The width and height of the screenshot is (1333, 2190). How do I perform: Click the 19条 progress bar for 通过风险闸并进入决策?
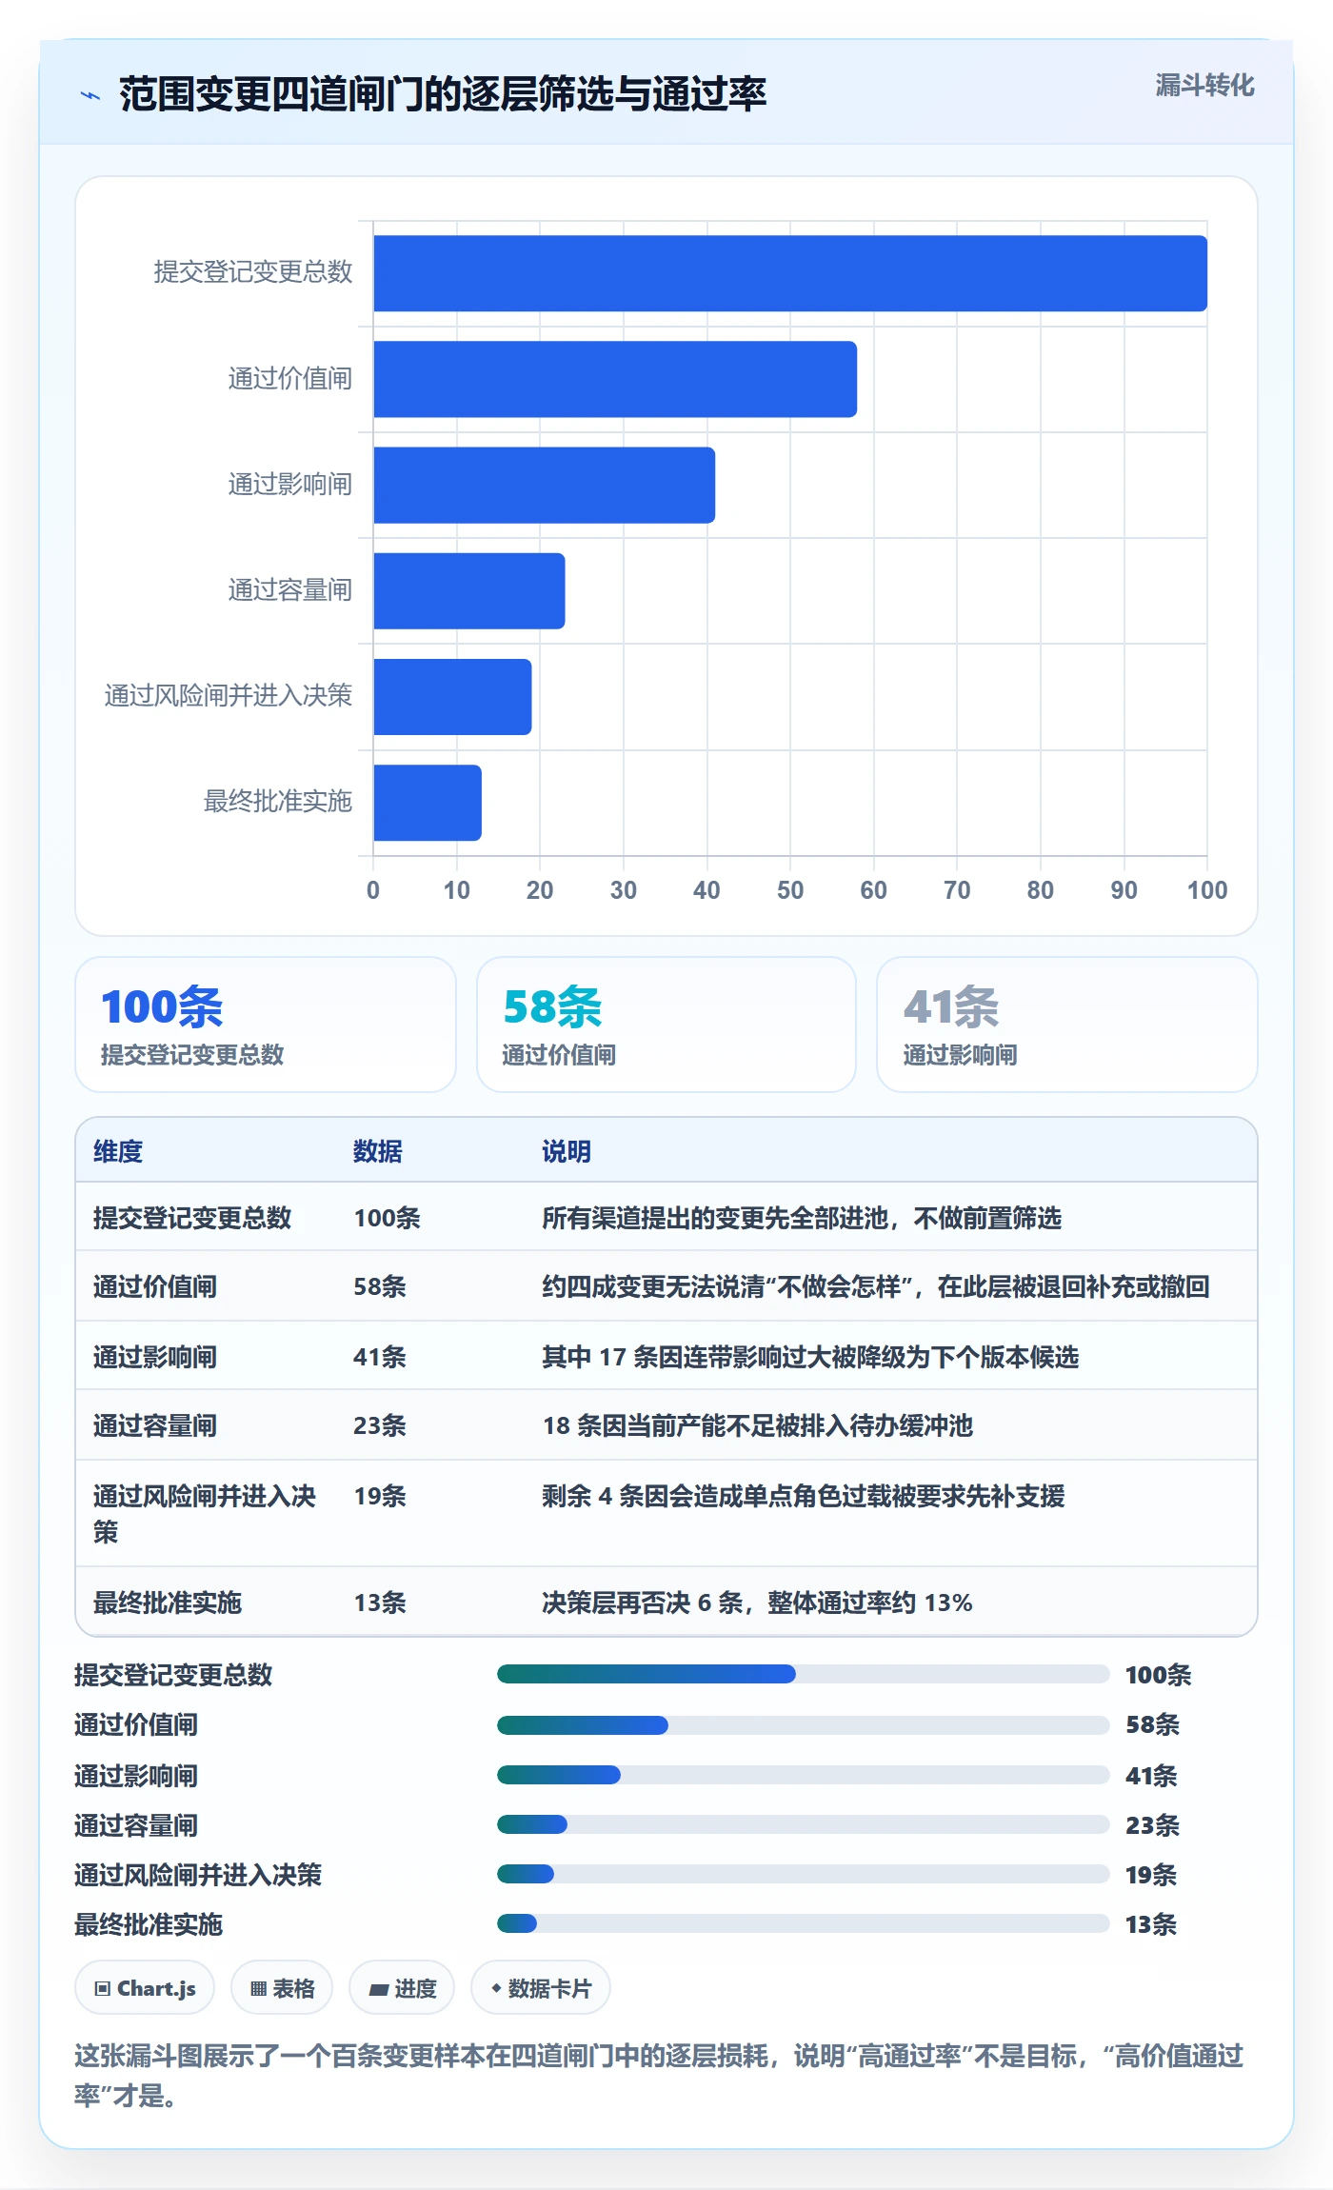click(803, 1874)
